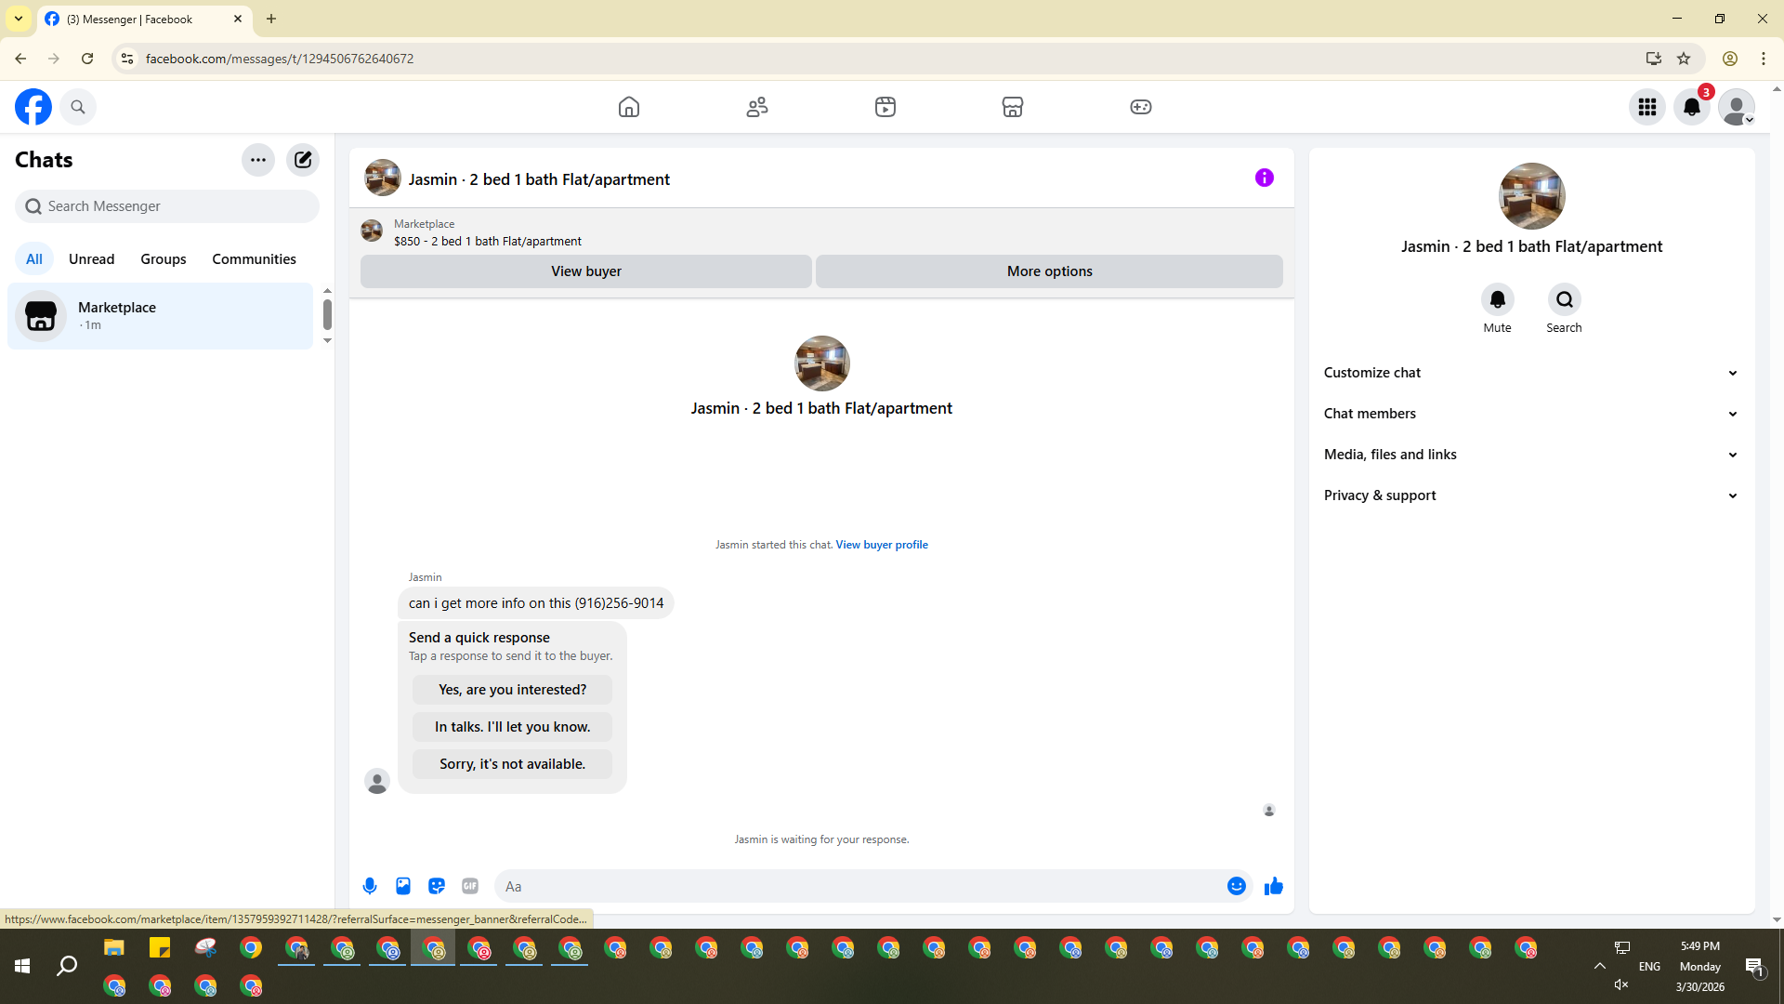This screenshot has width=1784, height=1004.
Task: Toggle the purple conversation information icon
Action: (1265, 178)
